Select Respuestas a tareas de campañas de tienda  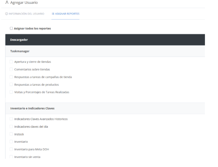(x=11, y=77)
